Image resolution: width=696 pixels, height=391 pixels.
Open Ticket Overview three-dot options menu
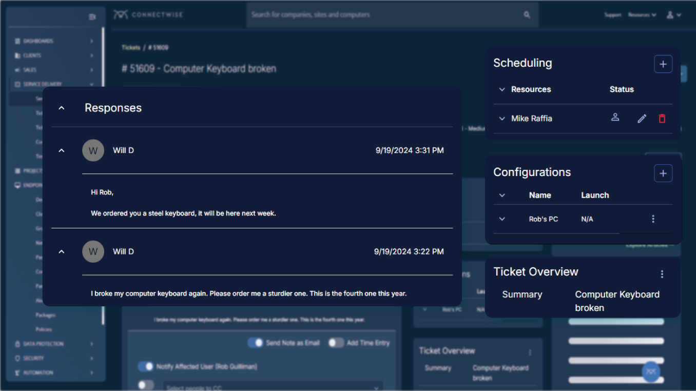662,274
